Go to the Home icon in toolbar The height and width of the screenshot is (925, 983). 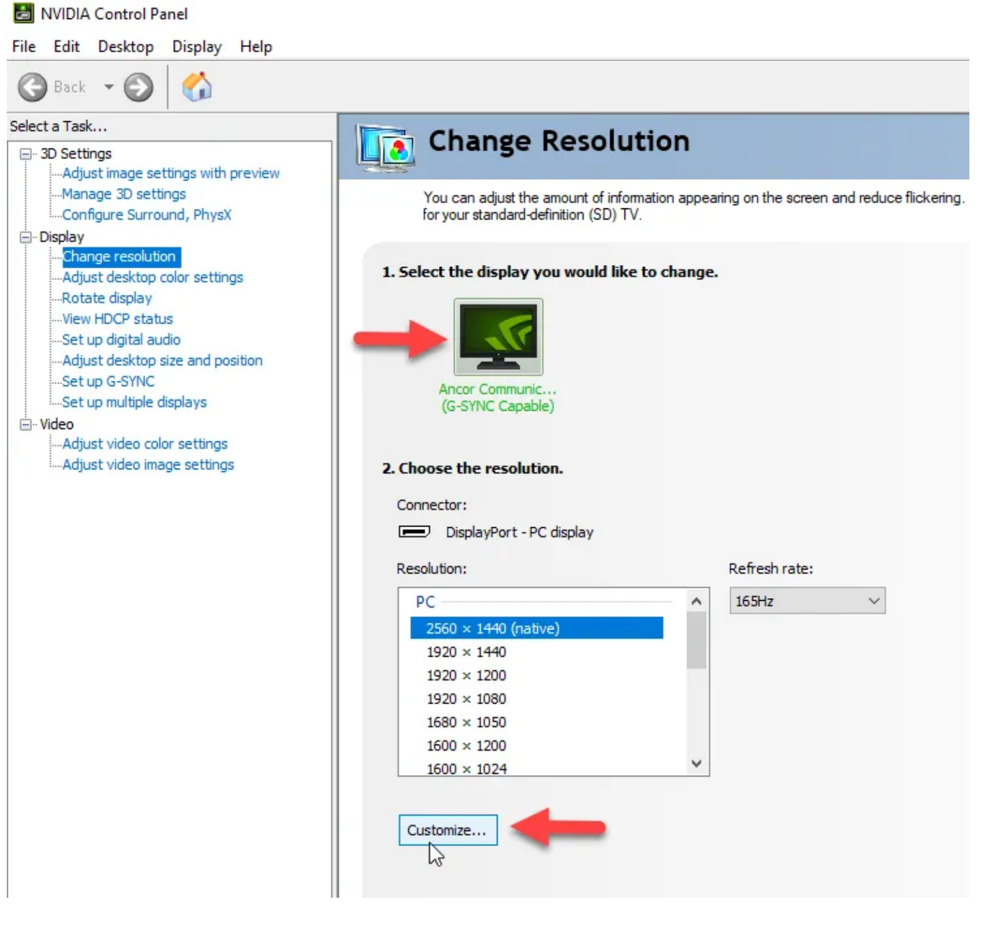(197, 87)
